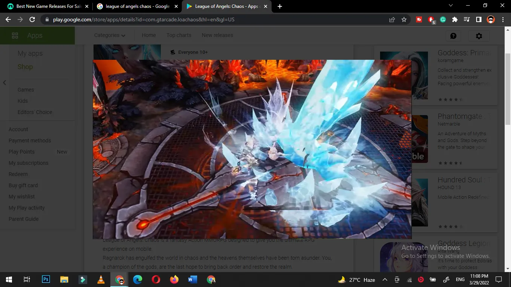Open the TubeBuddy extension icon
The image size is (511, 287).
[419, 19]
